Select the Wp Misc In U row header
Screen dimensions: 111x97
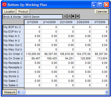[14, 40]
